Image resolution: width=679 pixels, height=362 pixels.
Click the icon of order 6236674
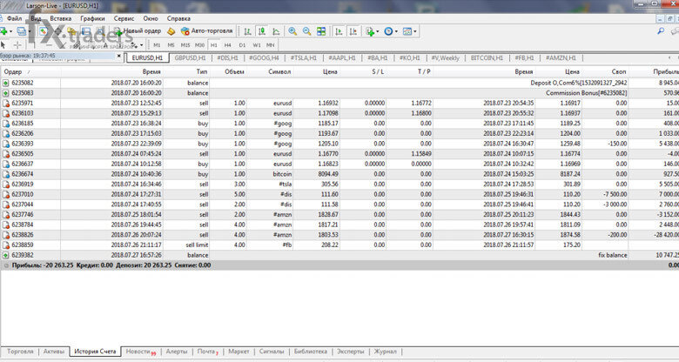(5, 174)
